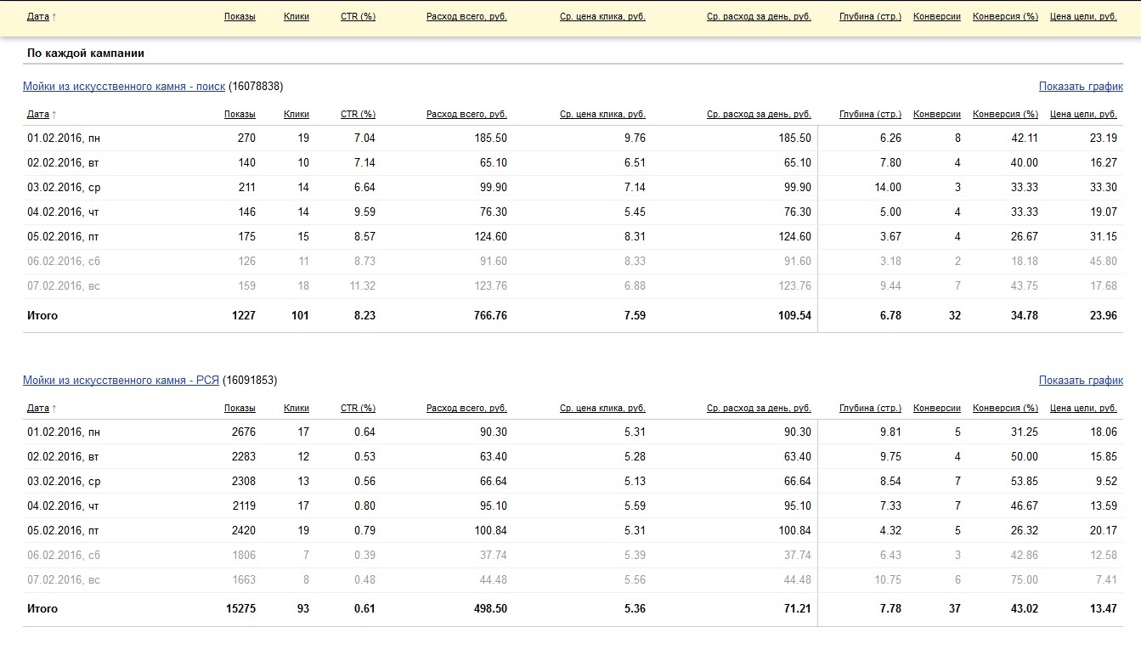Open the "Мойки из искусственного камня - поиск" campaign link

pyautogui.click(x=124, y=87)
